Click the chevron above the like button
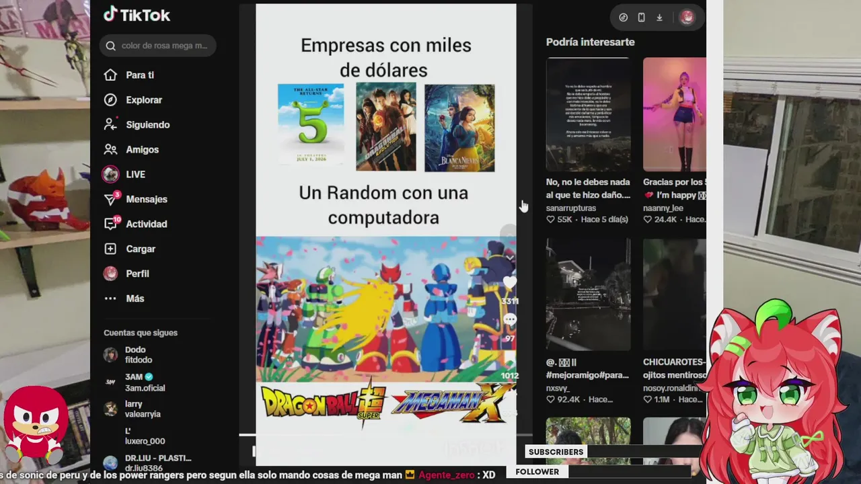This screenshot has width=861, height=484. (509, 257)
